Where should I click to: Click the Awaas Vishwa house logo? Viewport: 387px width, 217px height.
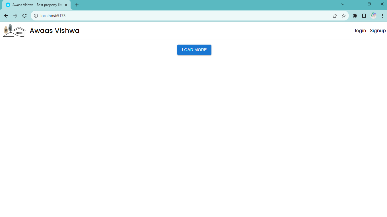(13, 30)
